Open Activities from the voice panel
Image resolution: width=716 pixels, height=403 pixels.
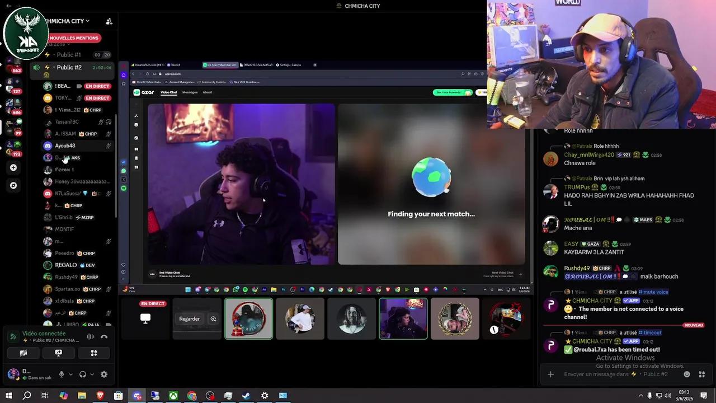pyautogui.click(x=94, y=353)
